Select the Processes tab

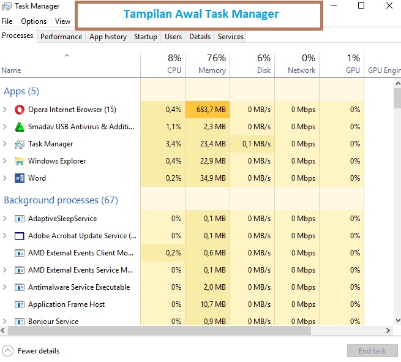[x=18, y=36]
